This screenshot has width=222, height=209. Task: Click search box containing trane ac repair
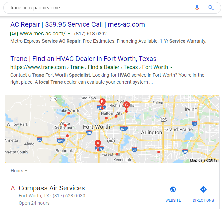click(x=99, y=8)
